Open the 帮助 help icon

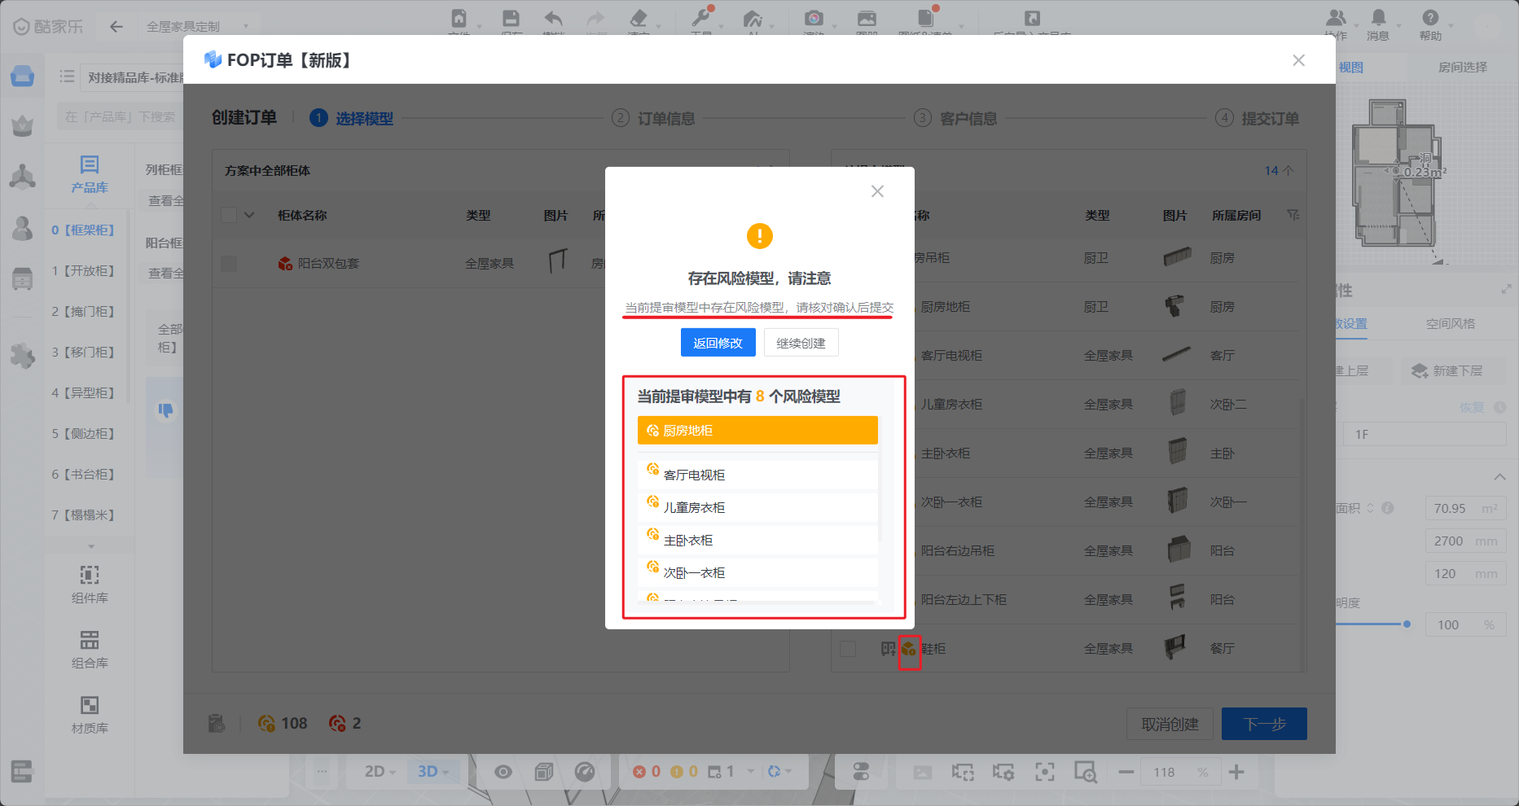click(x=1430, y=19)
